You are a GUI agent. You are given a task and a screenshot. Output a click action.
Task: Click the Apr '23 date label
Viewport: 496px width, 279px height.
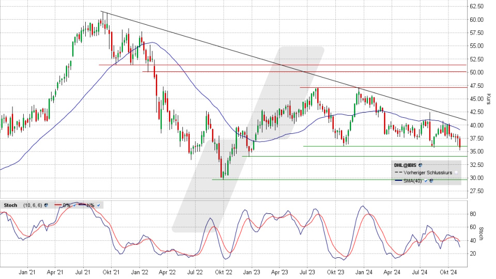tap(280, 272)
